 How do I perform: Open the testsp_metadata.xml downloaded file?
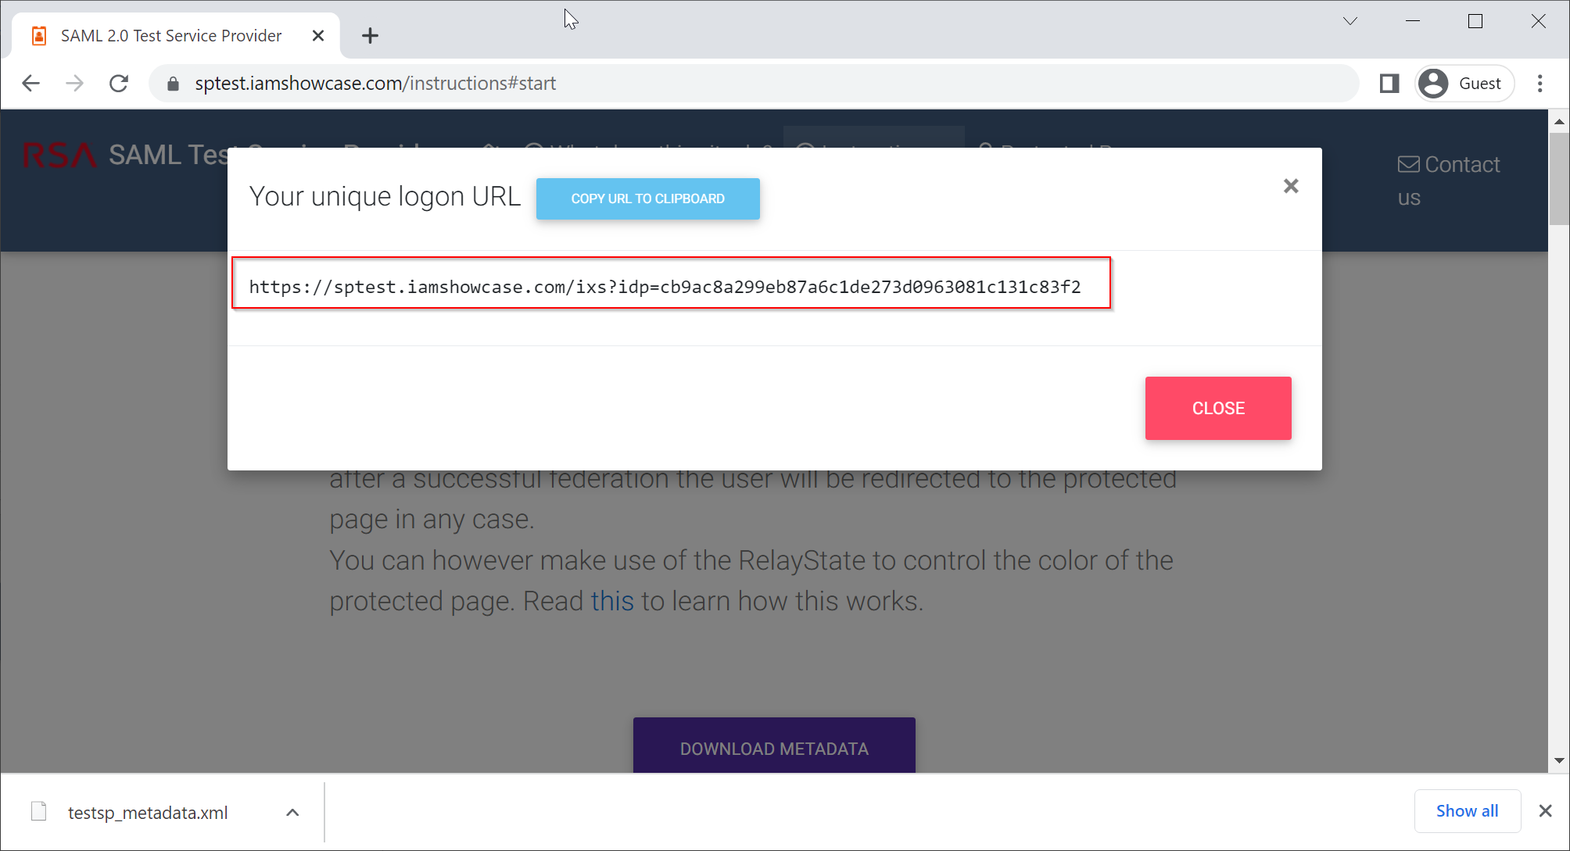(x=146, y=813)
